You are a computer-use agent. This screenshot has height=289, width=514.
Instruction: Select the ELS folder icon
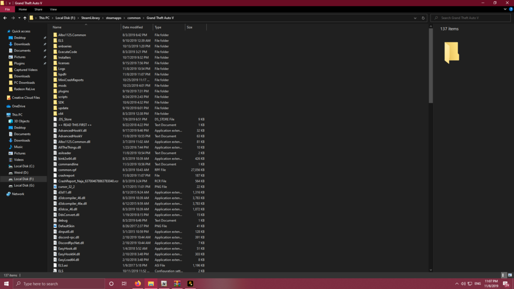(55, 41)
